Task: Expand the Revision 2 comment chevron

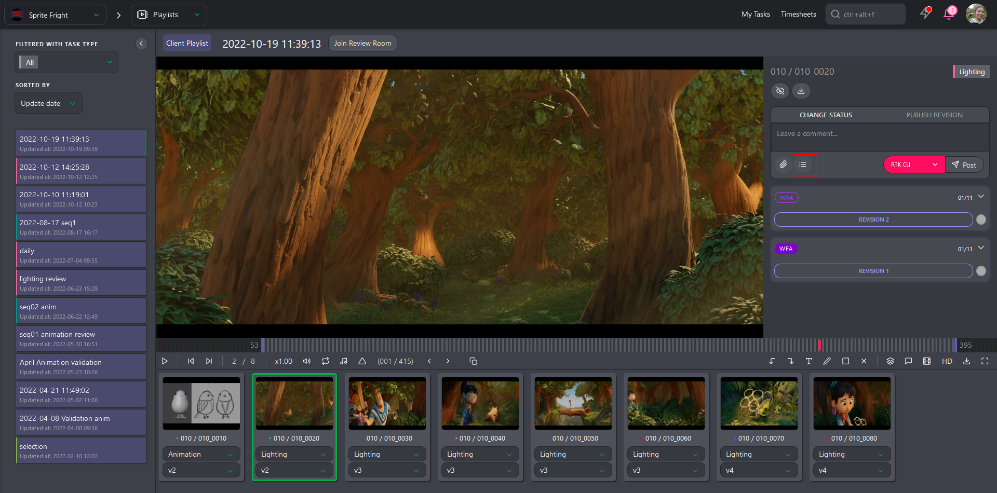Action: point(981,197)
